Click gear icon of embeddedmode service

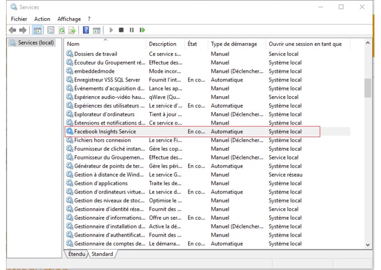click(70, 71)
